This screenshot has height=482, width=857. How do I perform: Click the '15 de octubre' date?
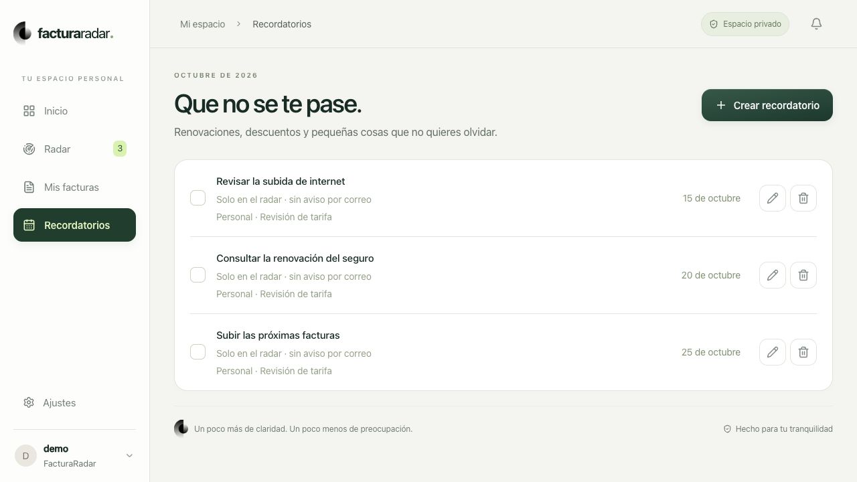(712, 198)
